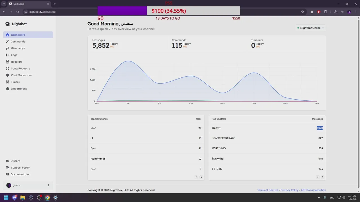Screen dimensions: 360x202
Task: Click the browser back arrow
Action: click(4, 12)
